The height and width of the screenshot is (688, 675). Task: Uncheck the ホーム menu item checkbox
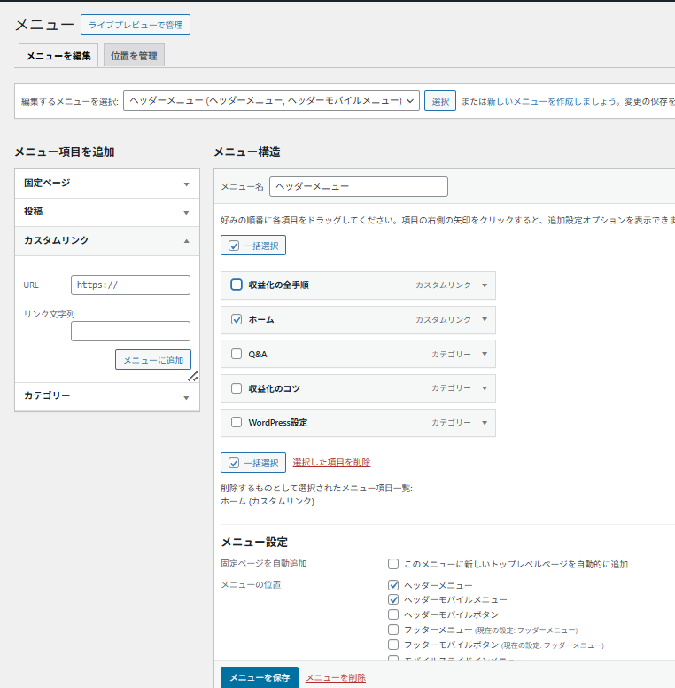[x=237, y=319]
